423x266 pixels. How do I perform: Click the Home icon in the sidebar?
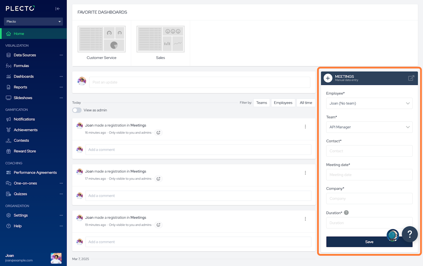pos(9,34)
